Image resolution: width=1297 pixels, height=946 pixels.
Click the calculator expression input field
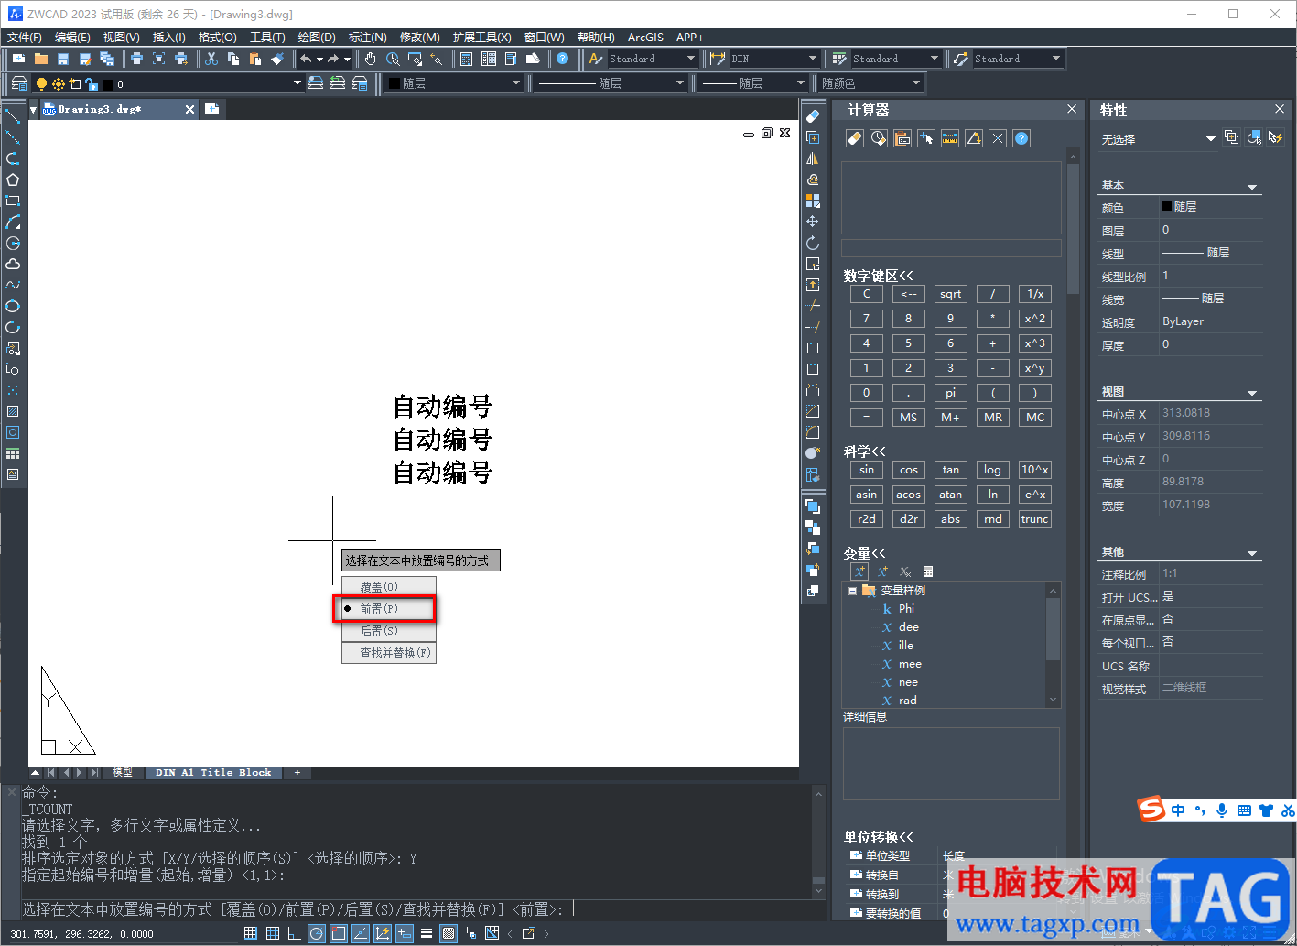[951, 248]
